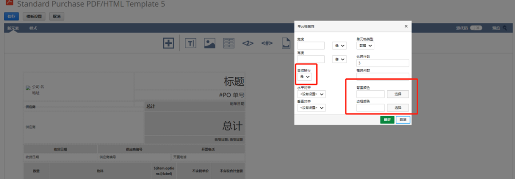The image size is (515, 179).
Task: Click the 供应商编号 column header cell
Action: pos(134,149)
